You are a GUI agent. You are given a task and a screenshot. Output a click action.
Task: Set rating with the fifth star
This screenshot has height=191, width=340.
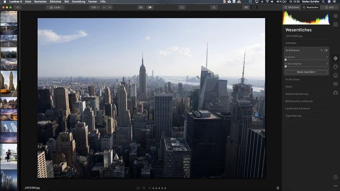[x=165, y=188]
